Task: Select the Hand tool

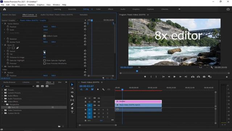Action: [x=72, y=108]
